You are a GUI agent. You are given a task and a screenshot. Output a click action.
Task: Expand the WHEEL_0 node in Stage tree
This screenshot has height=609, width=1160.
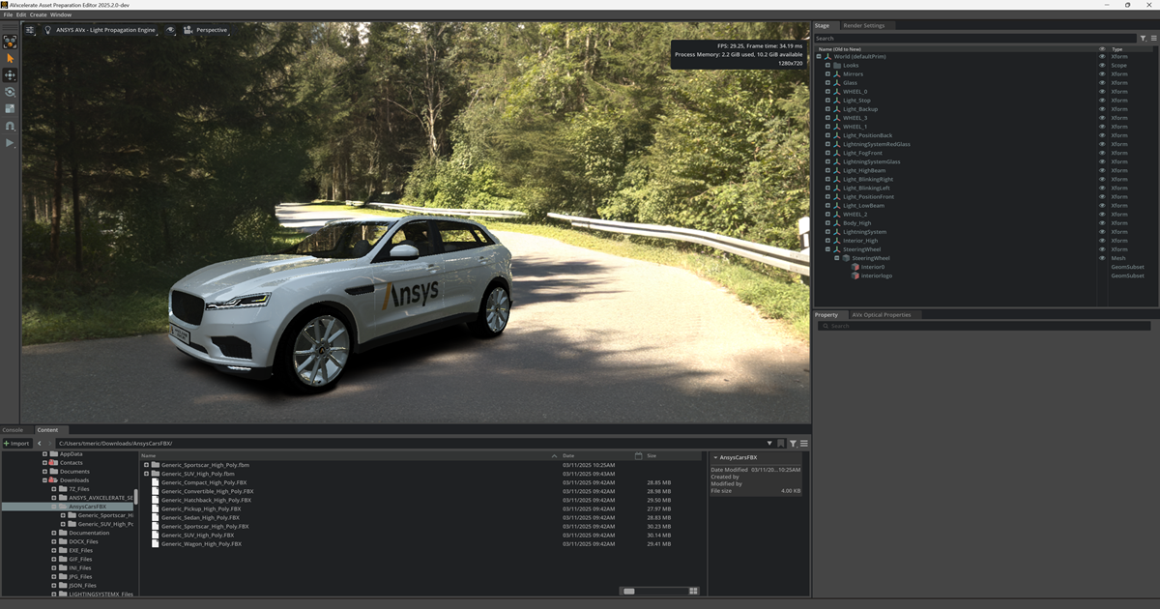[827, 92]
